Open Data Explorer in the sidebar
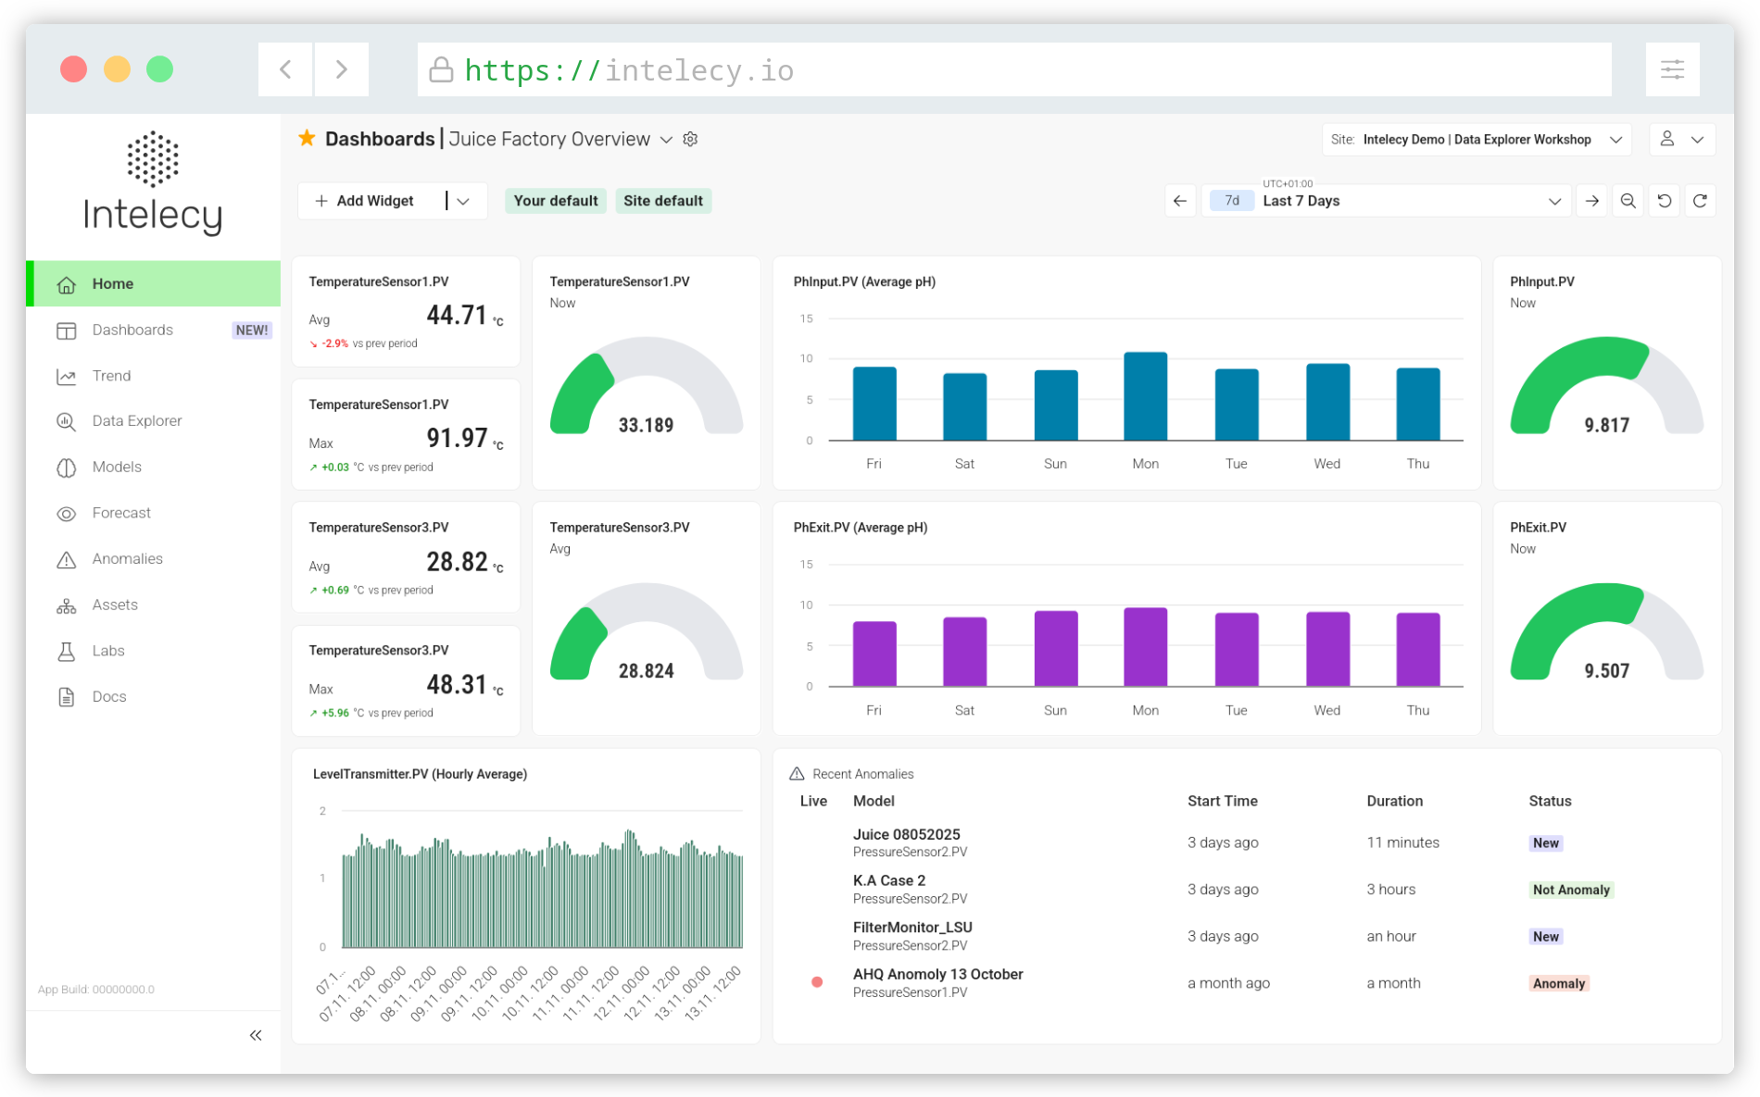The image size is (1760, 1097). click(x=137, y=420)
